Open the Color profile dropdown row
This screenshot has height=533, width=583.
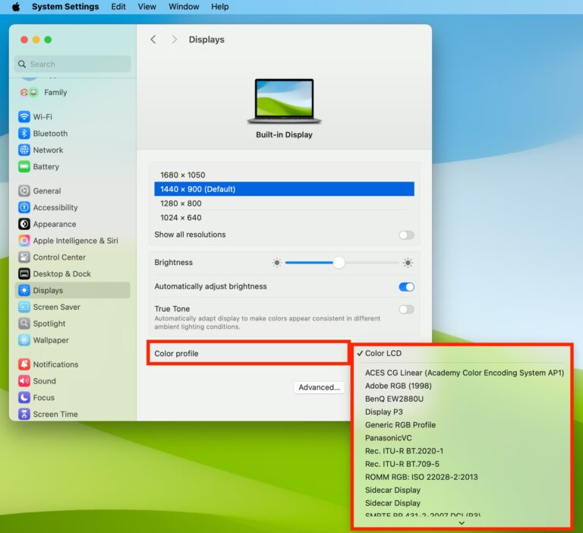[248, 353]
